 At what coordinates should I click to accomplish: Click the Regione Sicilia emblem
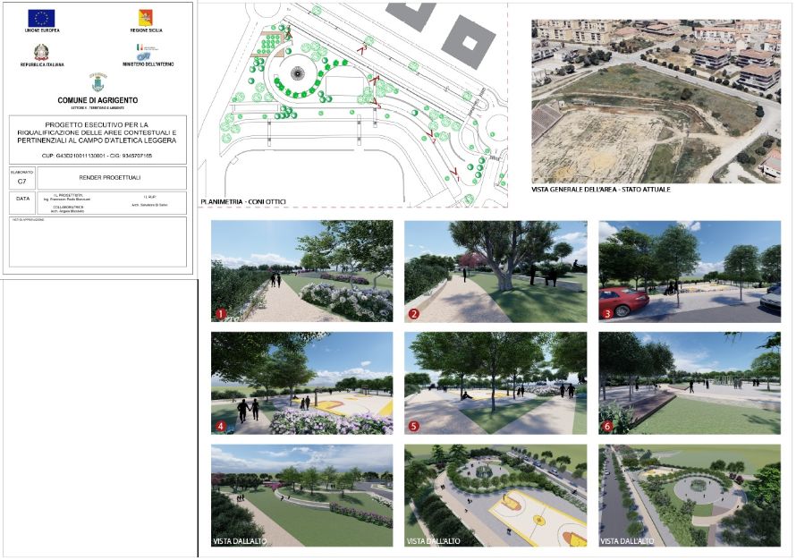(x=145, y=18)
